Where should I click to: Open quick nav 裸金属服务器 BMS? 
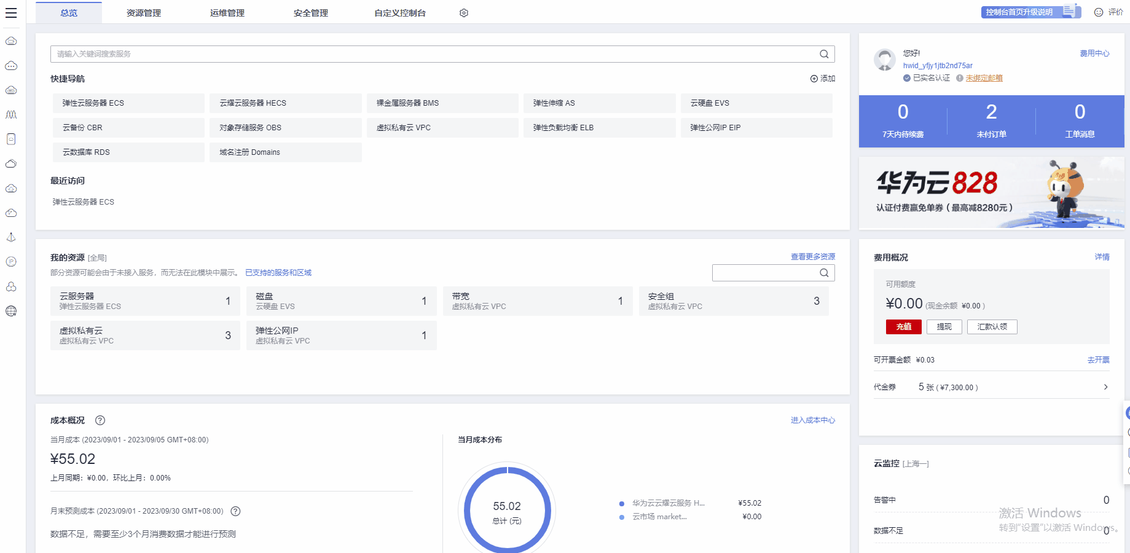tap(442, 103)
